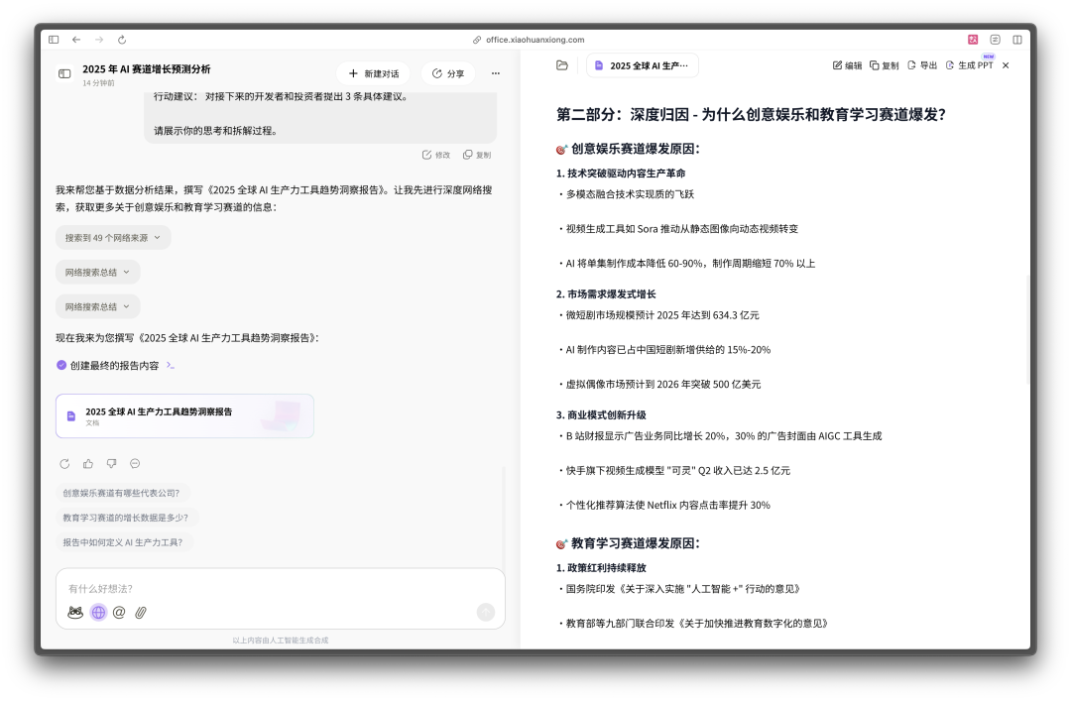Open the more options ellipsis menu

495,73
